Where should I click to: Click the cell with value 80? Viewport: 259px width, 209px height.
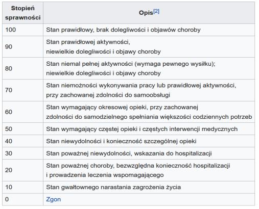pos(23,68)
